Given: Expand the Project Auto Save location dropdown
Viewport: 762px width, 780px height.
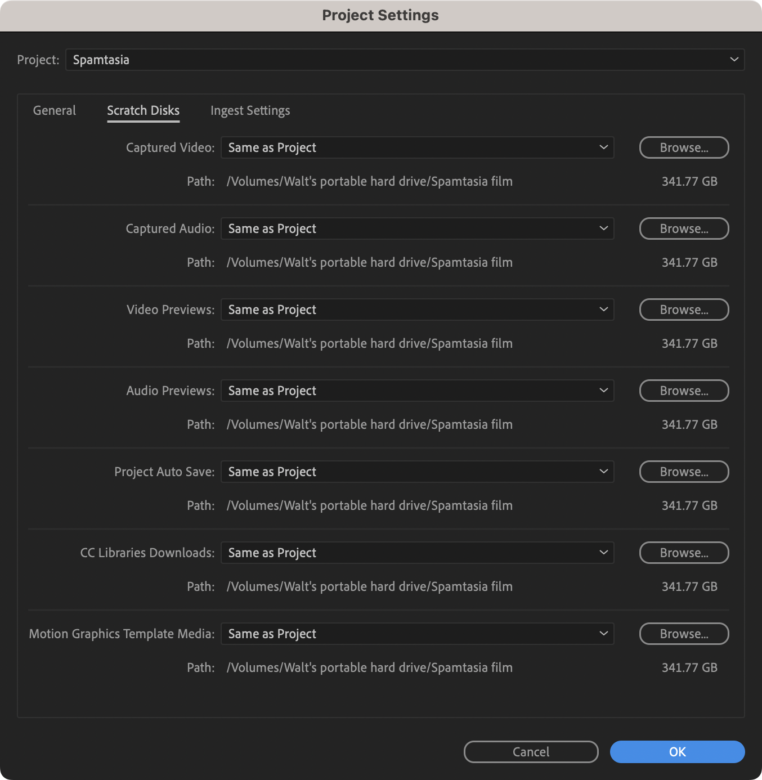Looking at the screenshot, I should [x=417, y=472].
